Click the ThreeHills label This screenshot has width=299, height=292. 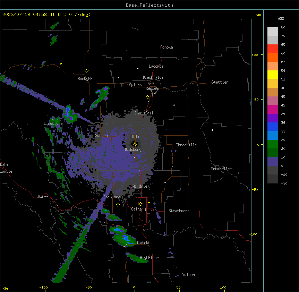pyautogui.click(x=186, y=145)
